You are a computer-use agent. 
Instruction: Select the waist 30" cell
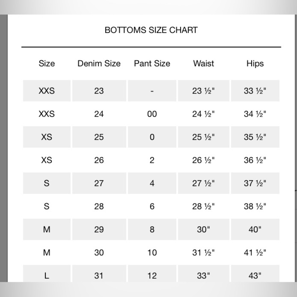204,229
